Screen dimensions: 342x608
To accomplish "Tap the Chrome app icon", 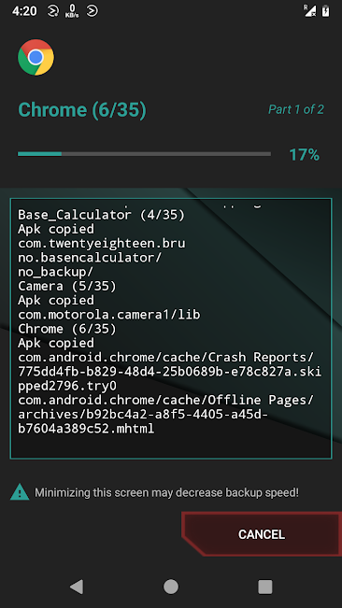I will pyautogui.click(x=36, y=57).
